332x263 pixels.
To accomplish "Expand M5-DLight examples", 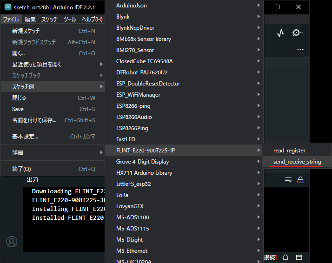I will [184, 240].
